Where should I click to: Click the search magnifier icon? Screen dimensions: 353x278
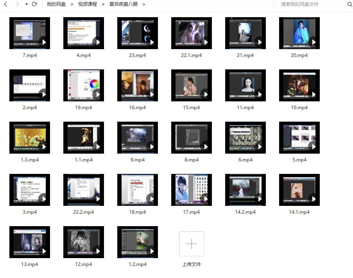tap(349, 4)
